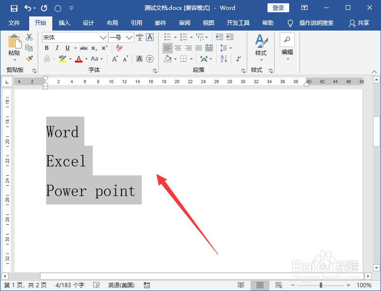Switch to the 插入 tab
381x291 pixels.
(x=65, y=23)
